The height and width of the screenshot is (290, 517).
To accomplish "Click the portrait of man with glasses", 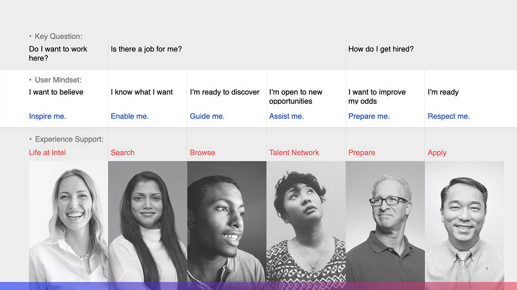I will coord(386,222).
